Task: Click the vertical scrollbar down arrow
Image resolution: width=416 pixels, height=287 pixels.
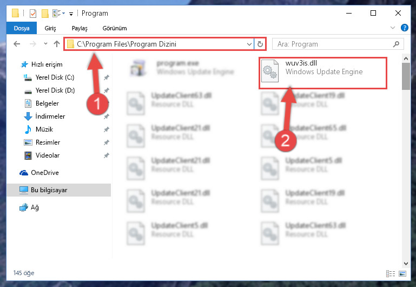Action: 406,263
